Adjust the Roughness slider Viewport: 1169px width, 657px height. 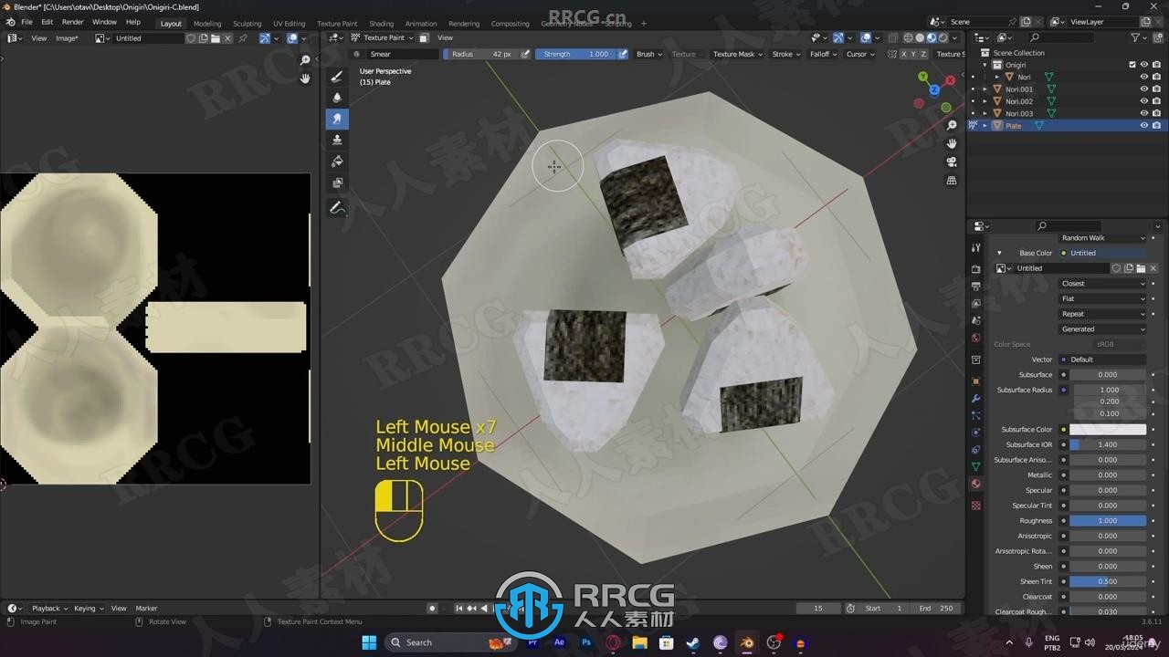1108,520
